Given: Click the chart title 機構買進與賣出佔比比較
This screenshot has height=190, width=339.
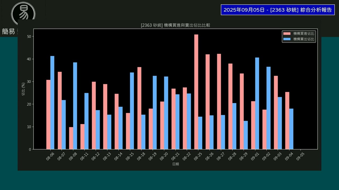Looking at the screenshot, I should [175, 25].
